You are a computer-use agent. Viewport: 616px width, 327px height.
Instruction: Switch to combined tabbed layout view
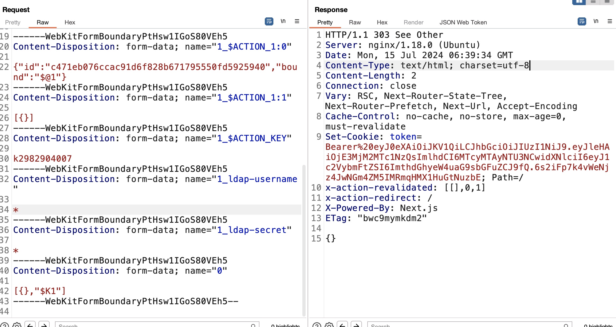click(x=607, y=2)
